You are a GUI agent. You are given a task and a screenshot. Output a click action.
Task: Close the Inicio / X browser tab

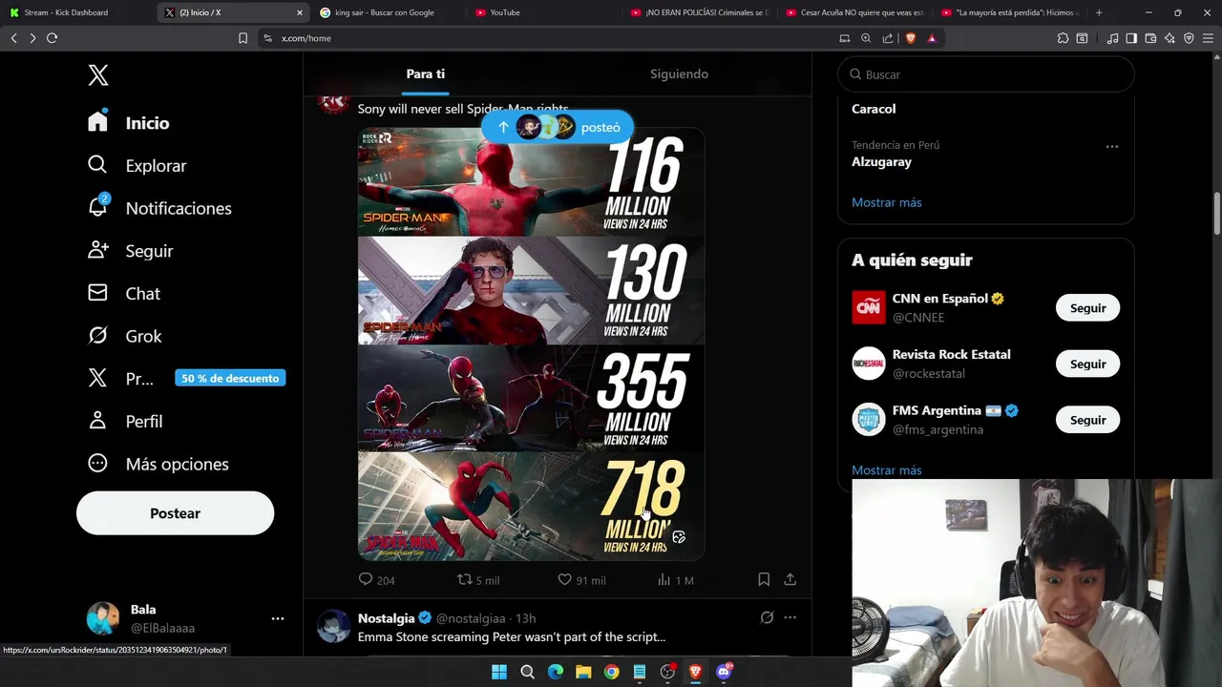300,12
